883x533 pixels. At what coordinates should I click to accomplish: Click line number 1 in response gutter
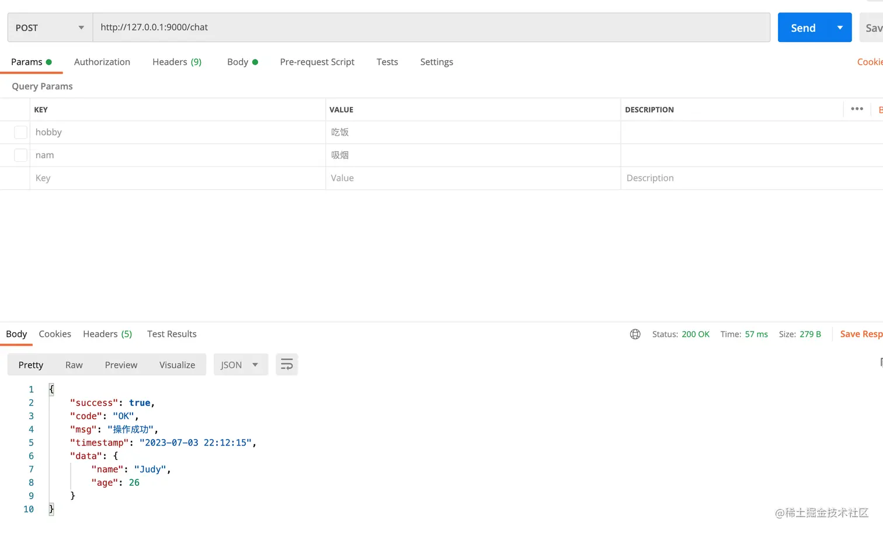pyautogui.click(x=32, y=389)
